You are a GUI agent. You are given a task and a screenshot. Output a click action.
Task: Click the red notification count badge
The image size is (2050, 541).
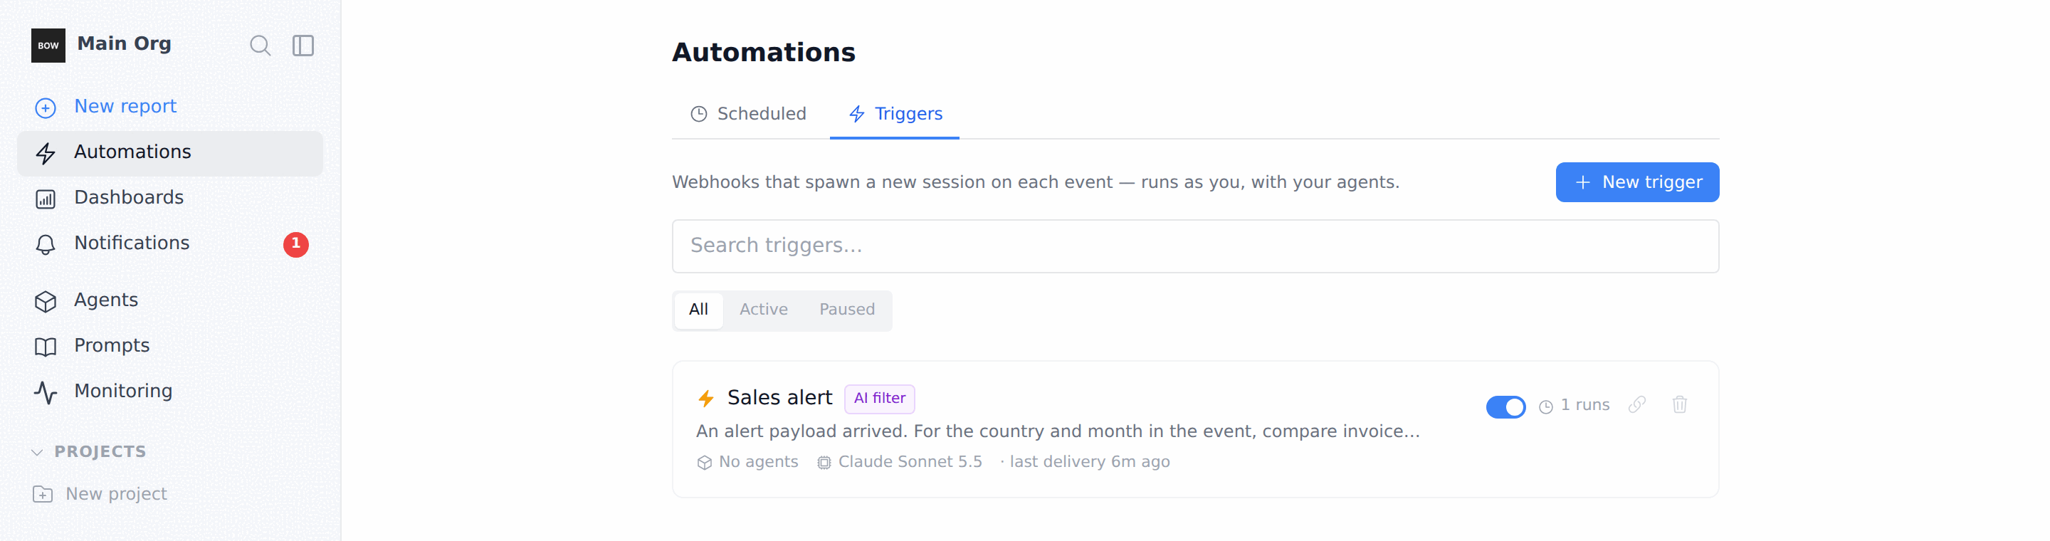tap(296, 244)
